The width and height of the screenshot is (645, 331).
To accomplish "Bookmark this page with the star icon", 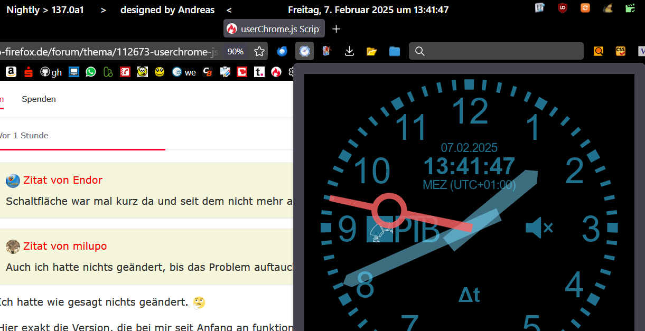I will [259, 51].
